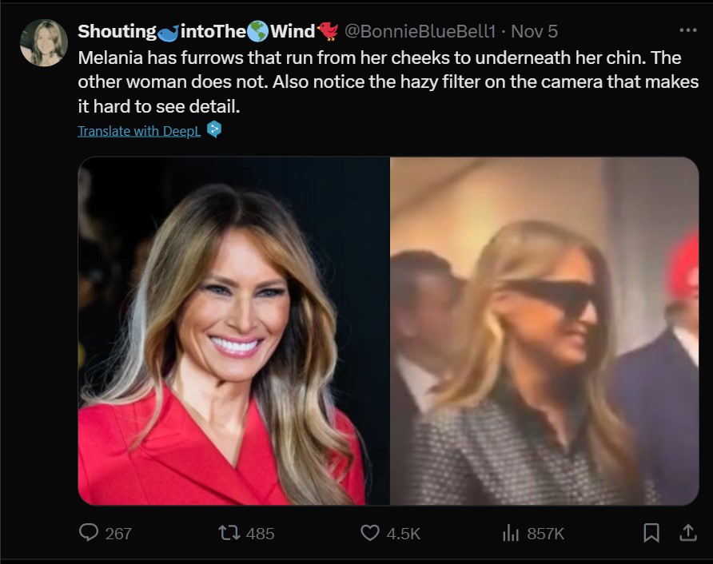
Task: Open the three-dot more options menu
Action: (687, 30)
